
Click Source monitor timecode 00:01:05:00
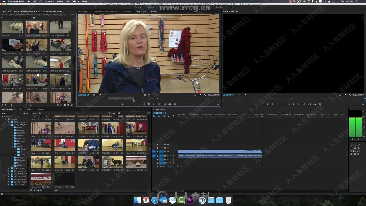point(83,95)
